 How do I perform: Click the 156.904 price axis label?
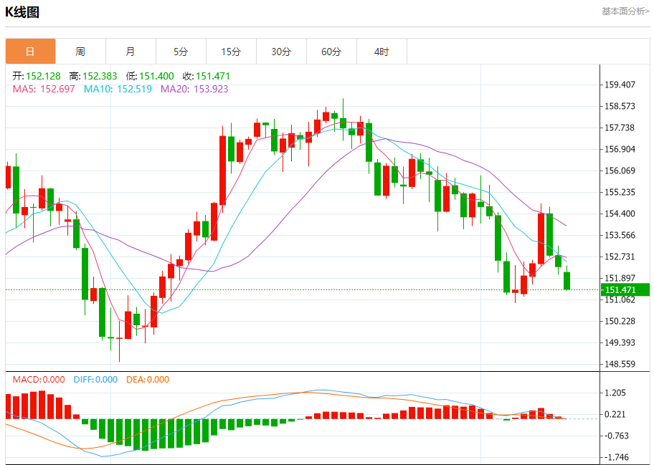coord(620,149)
